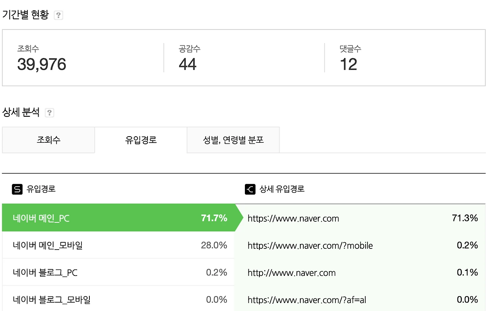Open help icon beside 상세 분석
Viewport: 489px width, 311px height.
click(x=49, y=113)
